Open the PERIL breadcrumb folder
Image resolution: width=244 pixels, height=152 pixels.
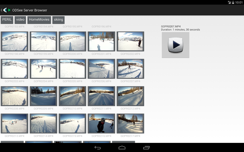[x=7, y=20]
